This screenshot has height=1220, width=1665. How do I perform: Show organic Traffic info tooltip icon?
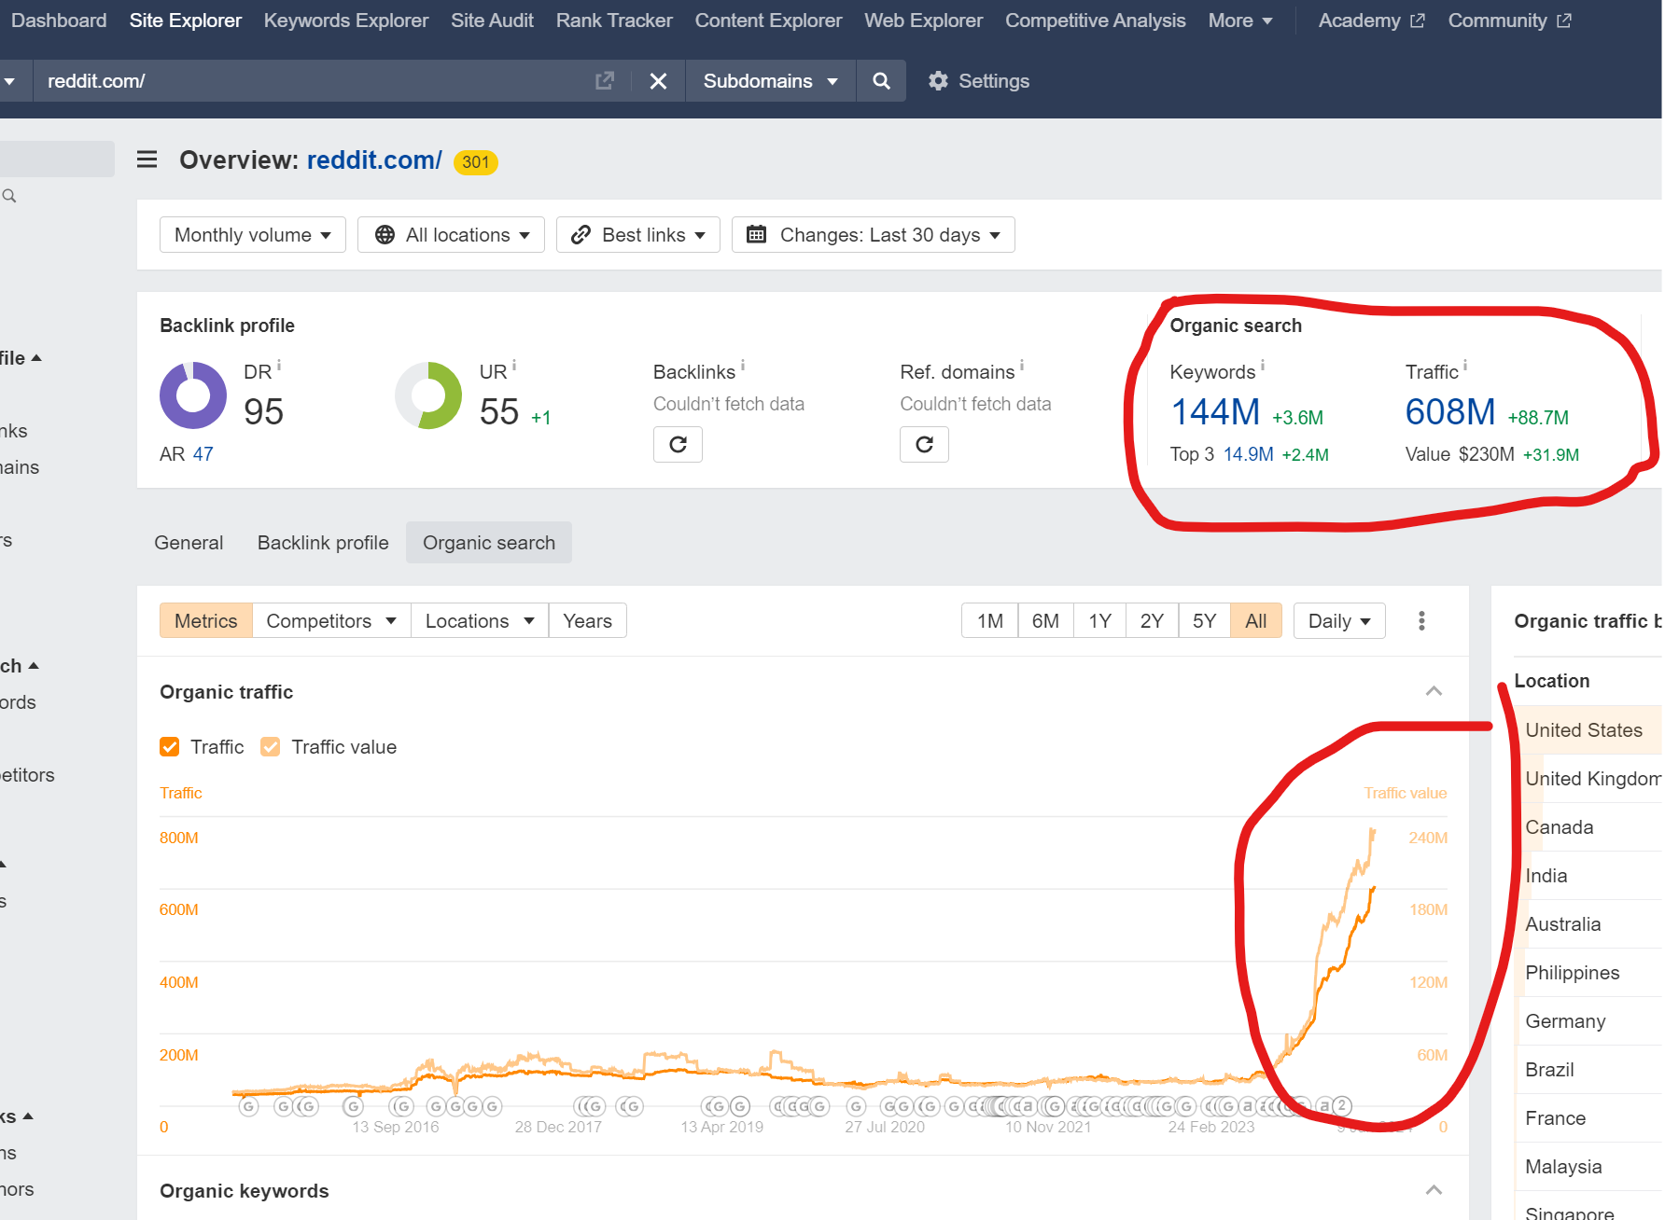tap(1465, 366)
